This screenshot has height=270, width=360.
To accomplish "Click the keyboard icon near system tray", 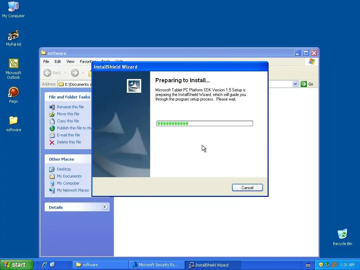I will click(x=308, y=265).
